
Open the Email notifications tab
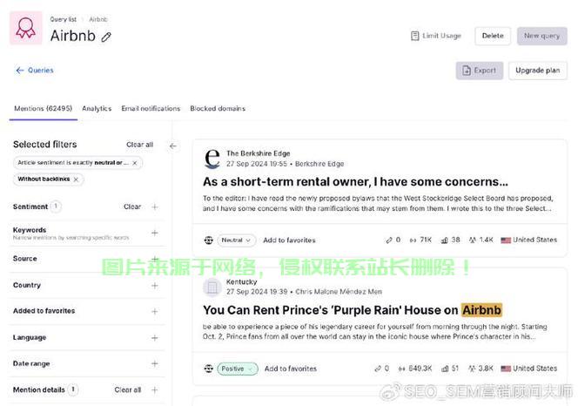[151, 109]
